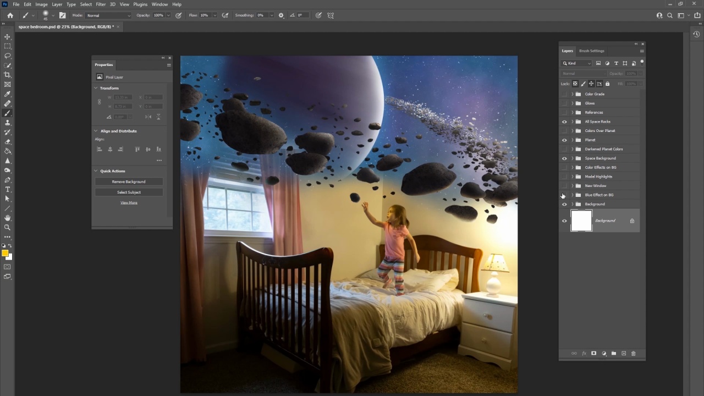Choose the Clone Stamp tool
704x396 pixels.
[7, 123]
